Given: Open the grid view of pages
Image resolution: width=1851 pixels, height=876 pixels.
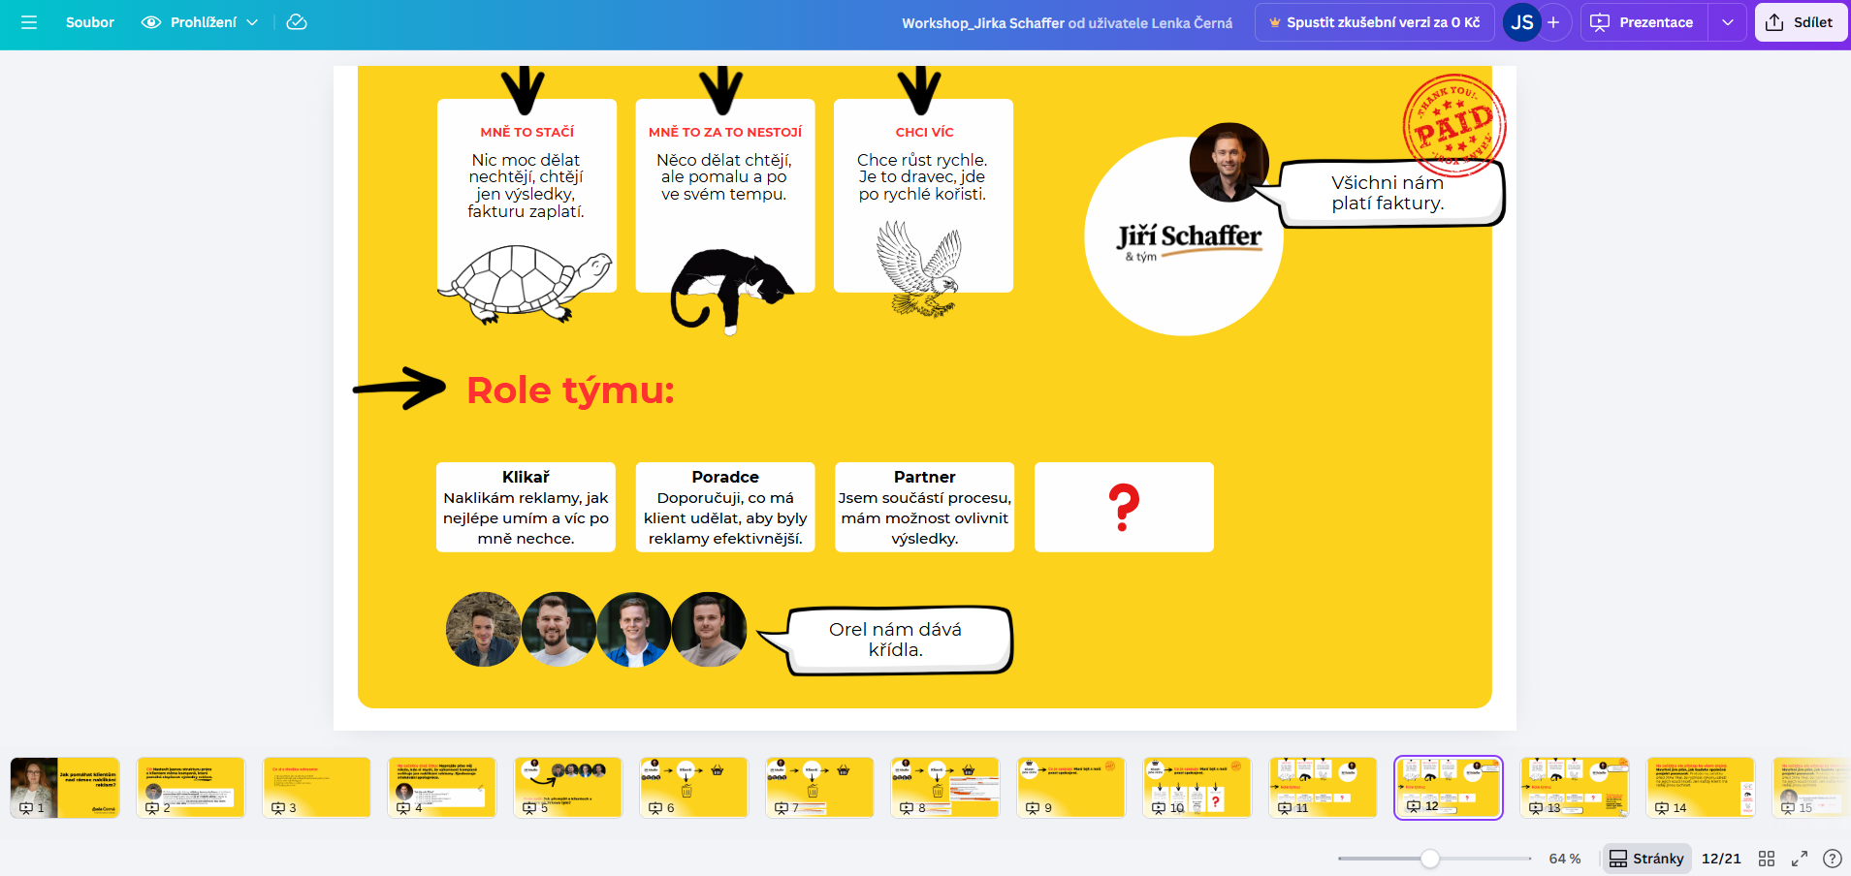Looking at the screenshot, I should (x=1767, y=859).
